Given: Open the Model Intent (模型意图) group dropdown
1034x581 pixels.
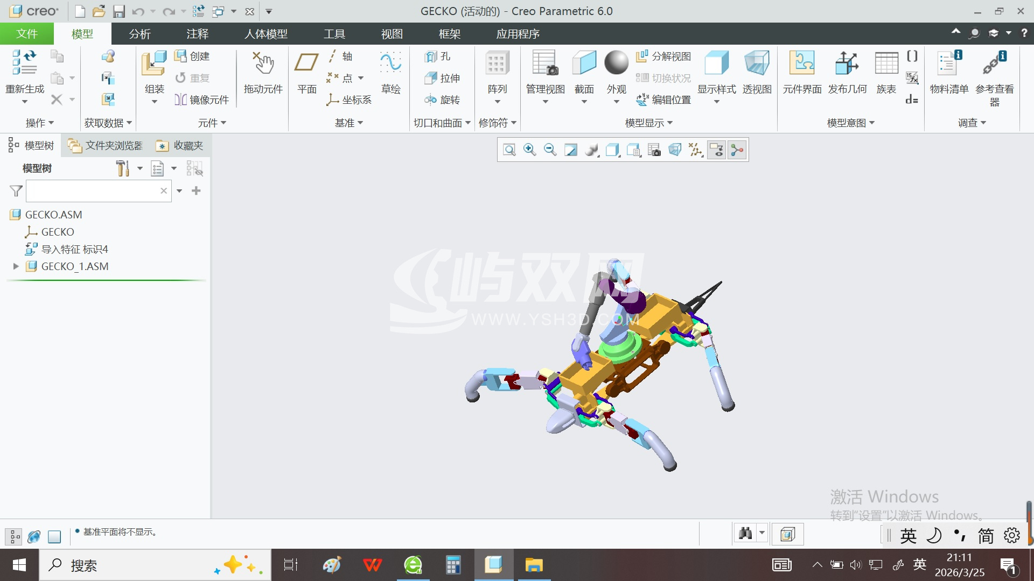Looking at the screenshot, I should [x=851, y=123].
